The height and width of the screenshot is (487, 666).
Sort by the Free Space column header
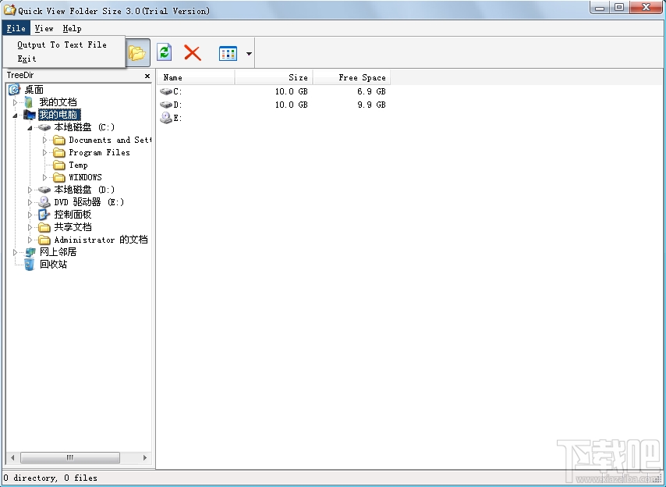[x=352, y=77]
